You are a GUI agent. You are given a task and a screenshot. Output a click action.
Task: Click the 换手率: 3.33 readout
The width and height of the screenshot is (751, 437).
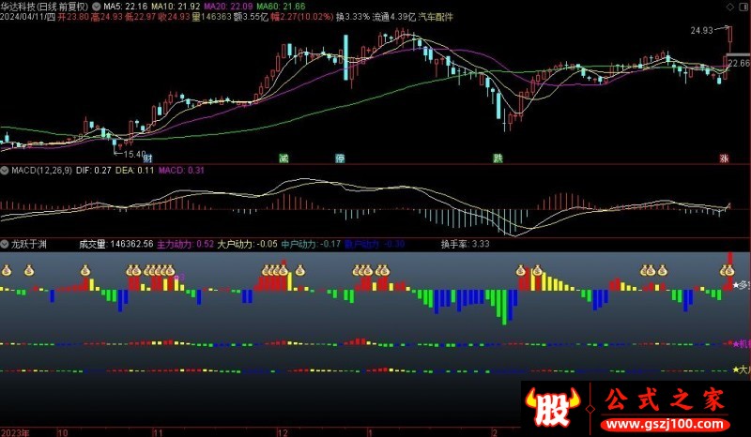point(466,244)
